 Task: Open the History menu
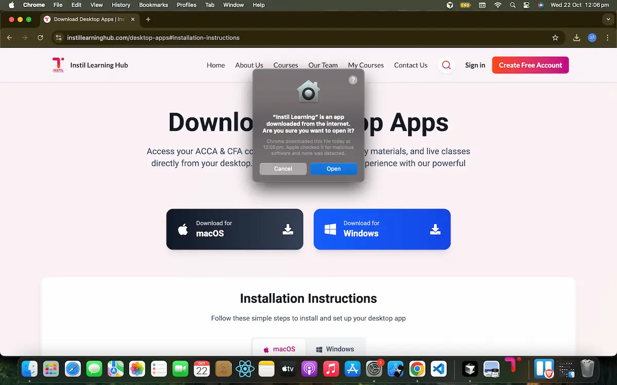click(x=121, y=5)
